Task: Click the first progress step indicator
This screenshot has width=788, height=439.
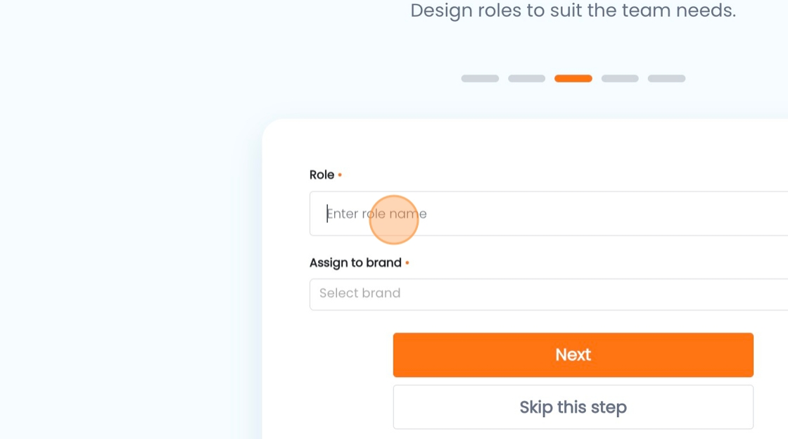Action: [x=480, y=79]
